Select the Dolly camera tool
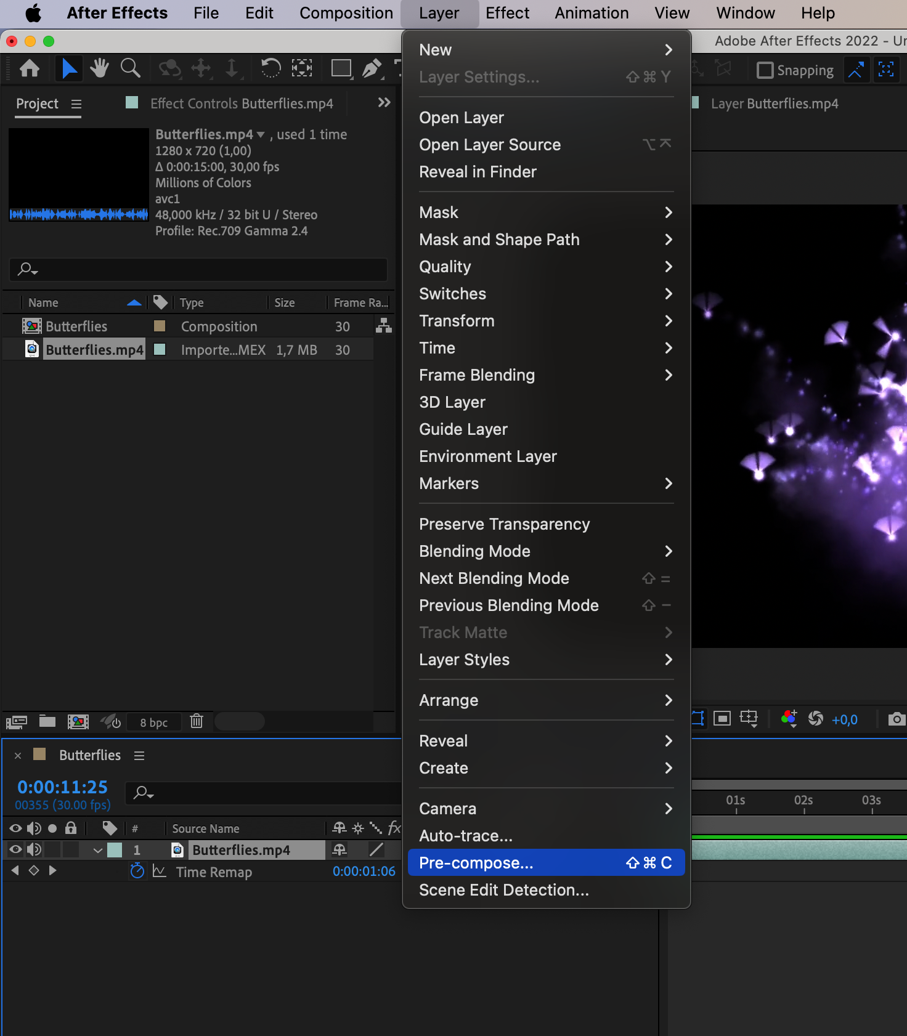 [x=232, y=68]
